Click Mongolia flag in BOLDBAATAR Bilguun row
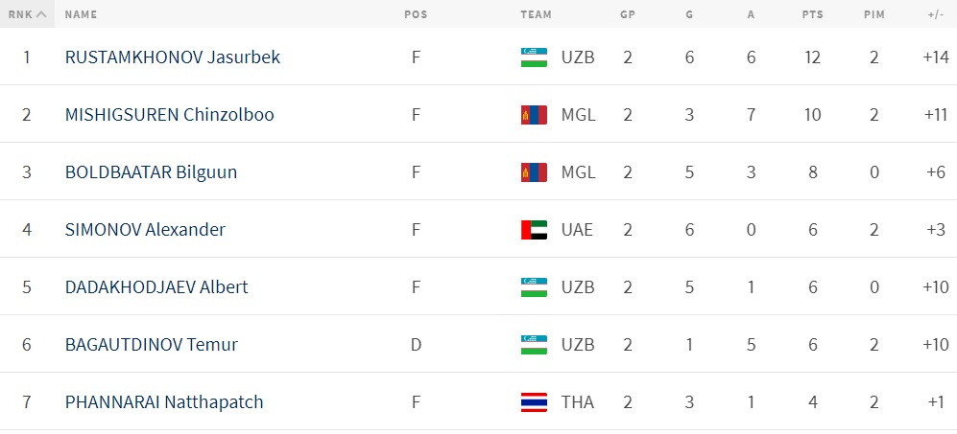This screenshot has width=957, height=434. pos(534,172)
